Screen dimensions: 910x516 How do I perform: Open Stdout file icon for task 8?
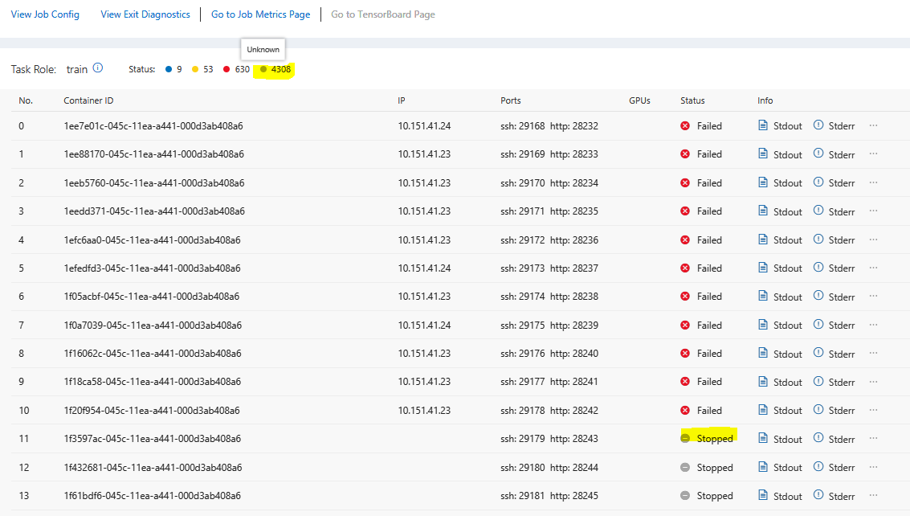tap(763, 353)
